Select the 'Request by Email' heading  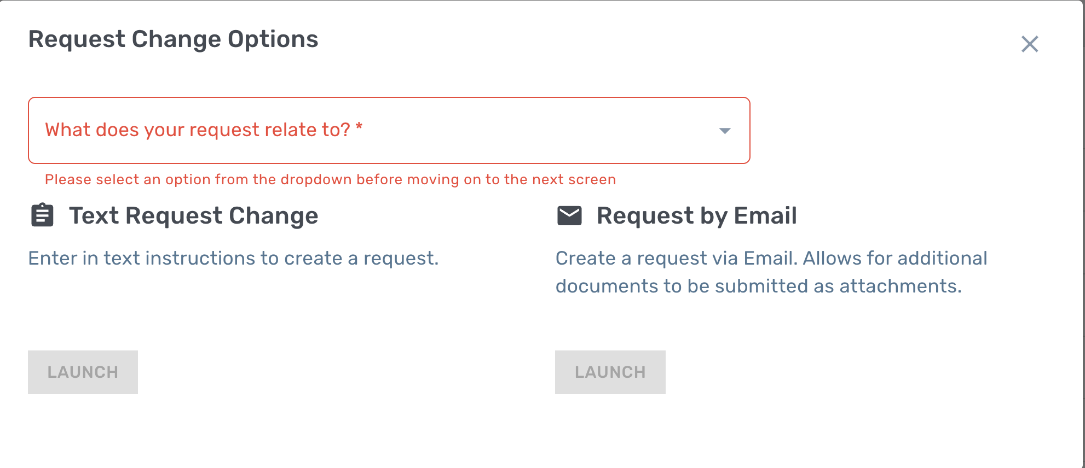[696, 215]
